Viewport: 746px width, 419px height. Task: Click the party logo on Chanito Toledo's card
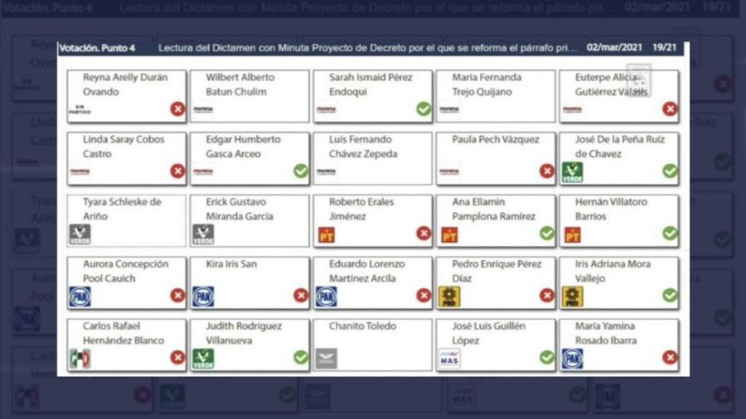[326, 359]
